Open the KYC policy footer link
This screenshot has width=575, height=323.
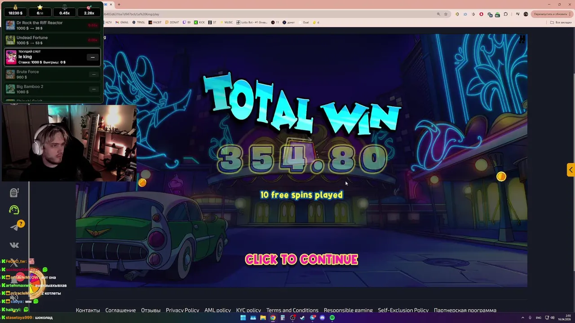[248, 310]
